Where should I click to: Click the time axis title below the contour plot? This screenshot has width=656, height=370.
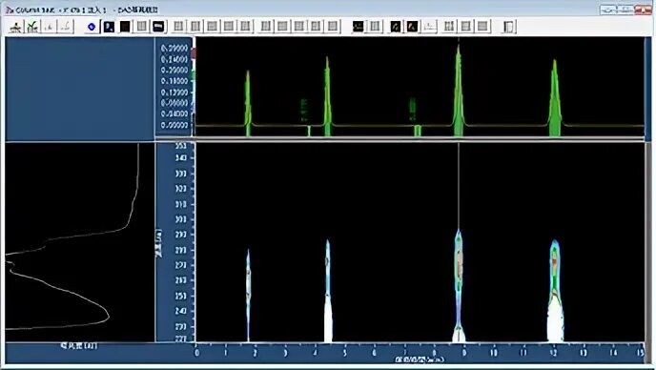(x=419, y=360)
